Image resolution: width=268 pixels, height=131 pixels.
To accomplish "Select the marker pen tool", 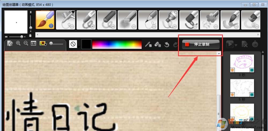I will pyautogui.click(x=168, y=20).
